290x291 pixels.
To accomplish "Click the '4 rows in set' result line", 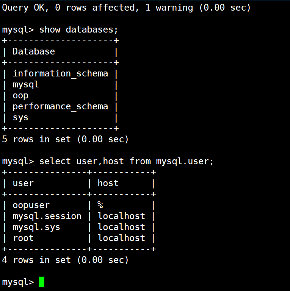I will (x=65, y=260).
